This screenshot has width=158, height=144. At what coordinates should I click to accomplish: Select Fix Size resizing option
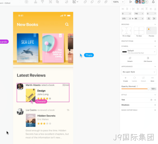tap(139, 30)
